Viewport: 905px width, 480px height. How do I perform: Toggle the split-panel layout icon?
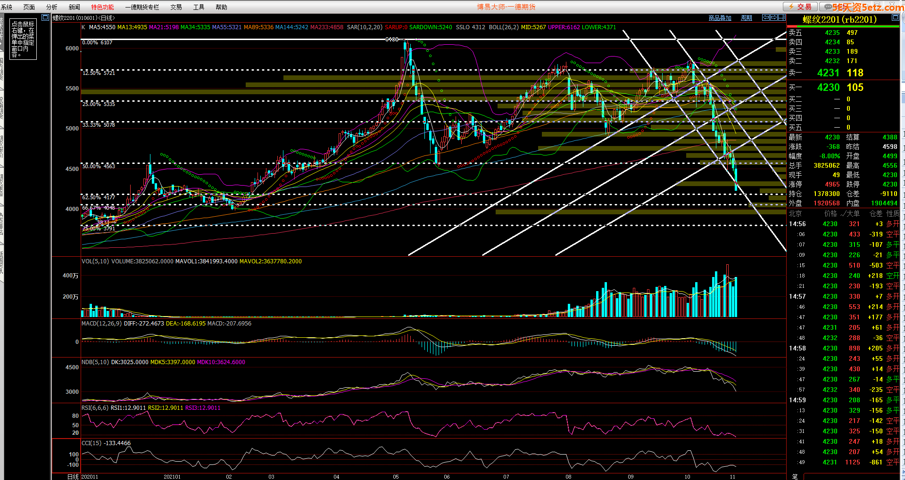[781, 18]
